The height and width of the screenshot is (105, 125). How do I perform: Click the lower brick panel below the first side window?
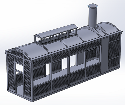[42, 88]
